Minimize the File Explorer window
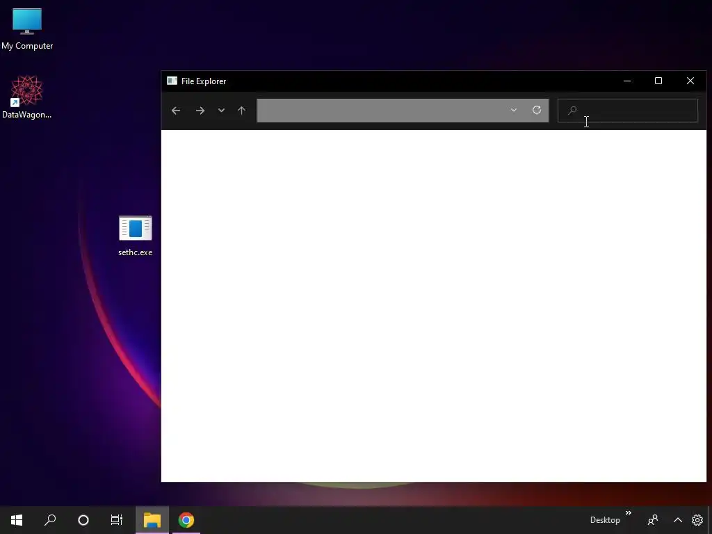The height and width of the screenshot is (534, 712). (627, 81)
